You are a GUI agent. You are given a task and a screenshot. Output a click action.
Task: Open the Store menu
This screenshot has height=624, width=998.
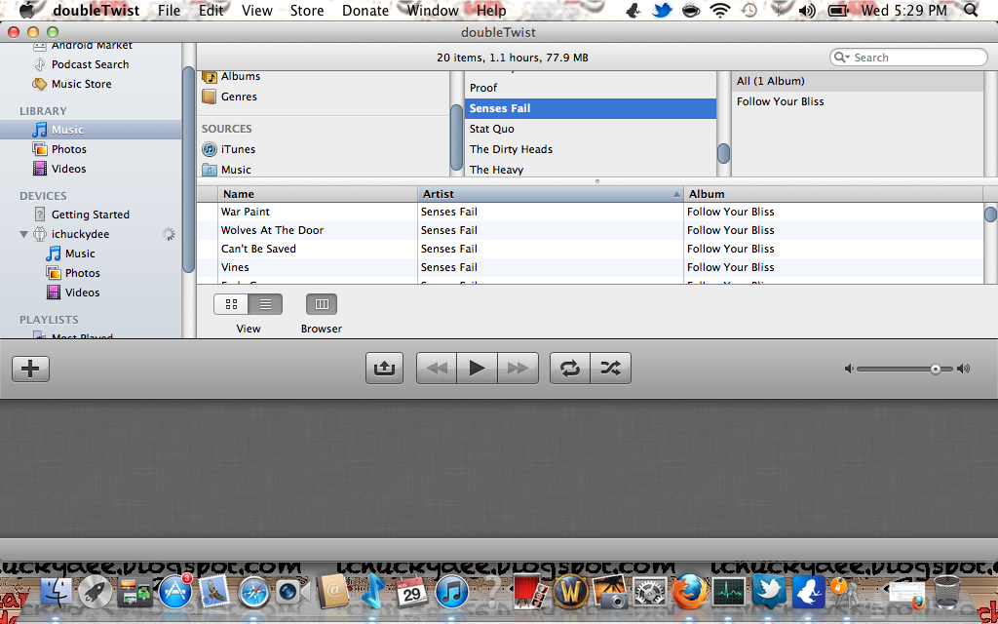[x=307, y=10]
